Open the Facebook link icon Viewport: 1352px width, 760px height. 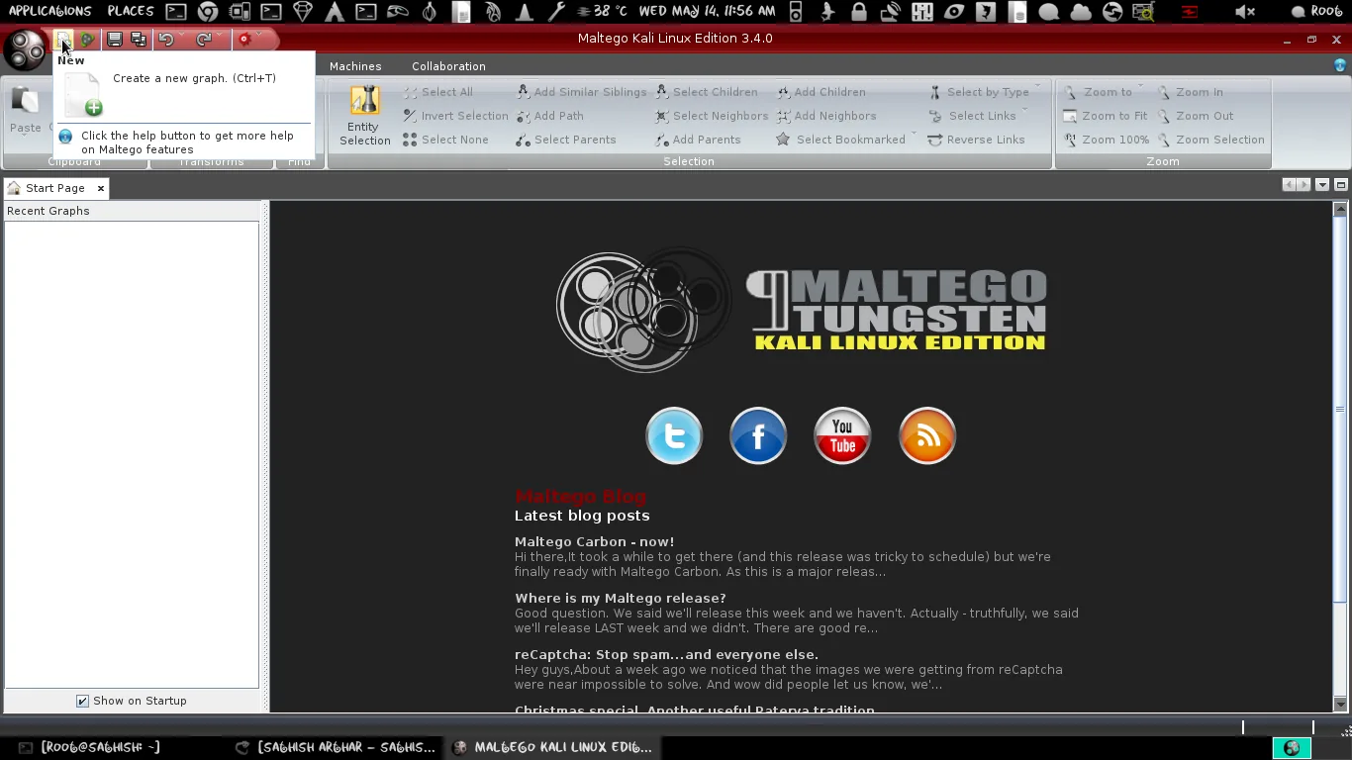click(x=758, y=435)
